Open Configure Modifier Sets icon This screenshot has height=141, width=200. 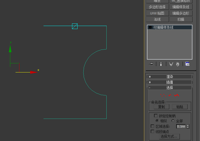tap(187, 64)
